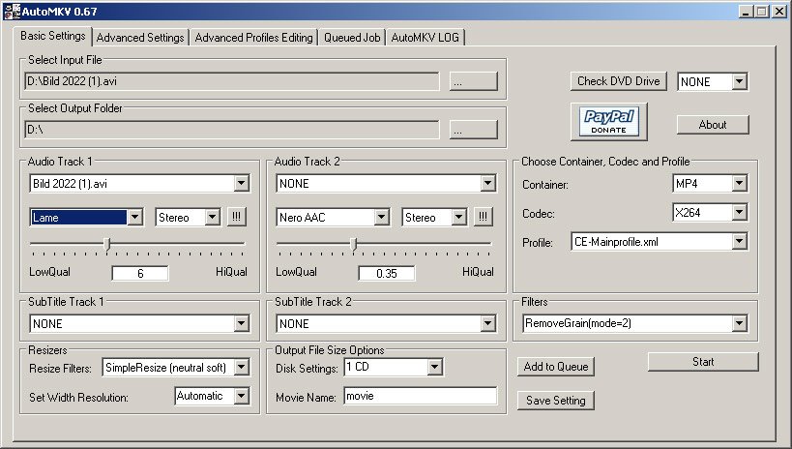Click Audio Track 2 quality slider thumb
Screen dimensions: 792x449
[354, 245]
